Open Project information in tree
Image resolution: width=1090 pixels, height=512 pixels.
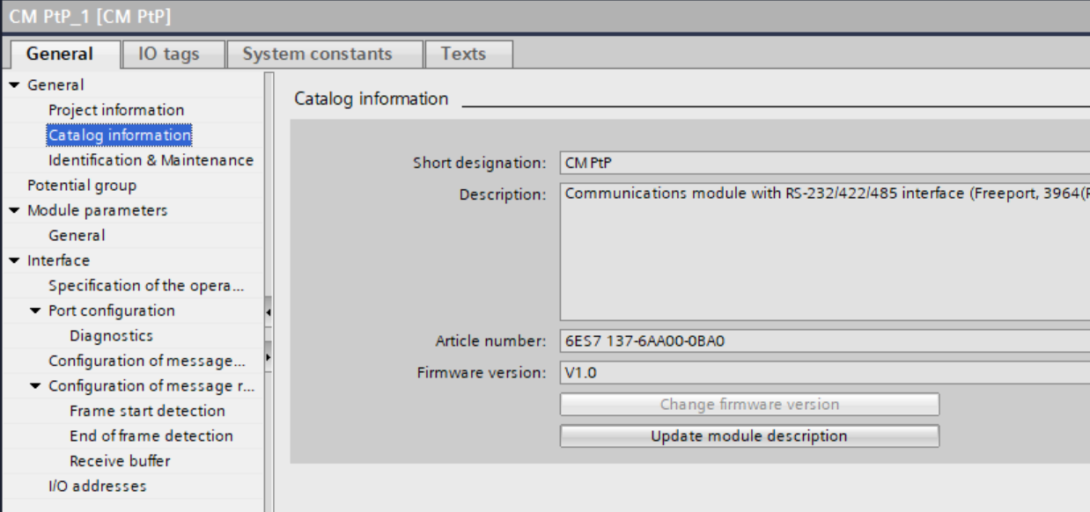[116, 110]
